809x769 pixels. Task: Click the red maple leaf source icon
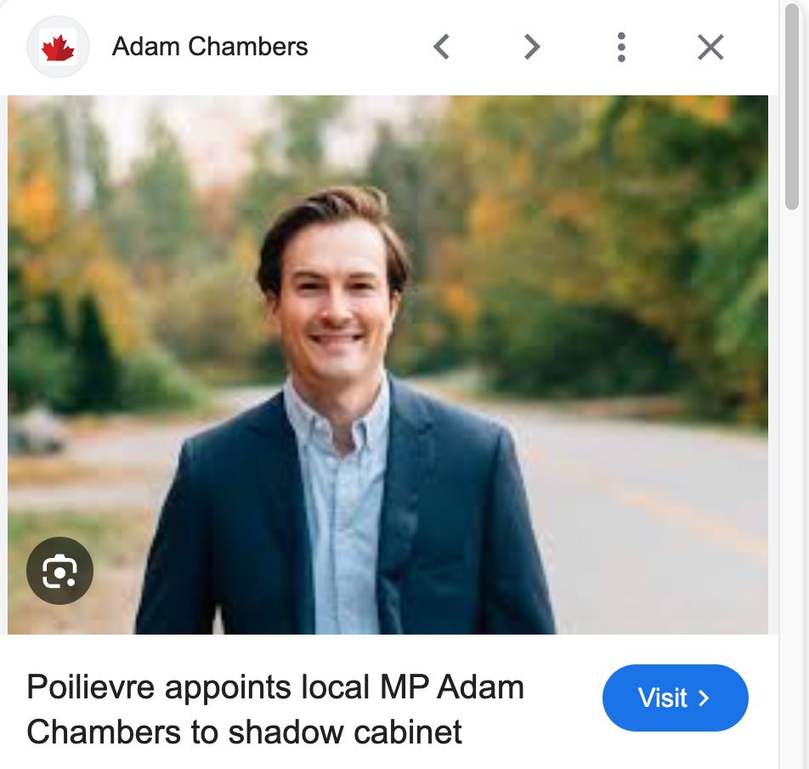click(58, 48)
